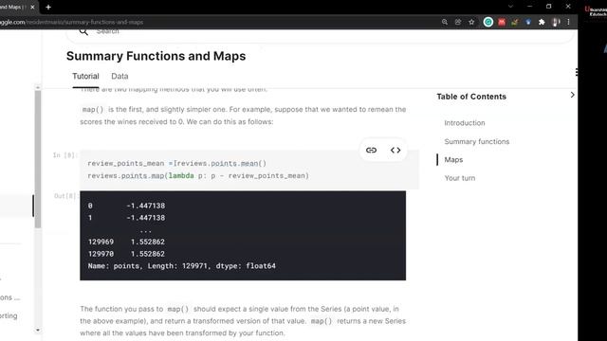The width and height of the screenshot is (607, 341).
Task: Bookmark this page with the star icon
Action: 471,22
